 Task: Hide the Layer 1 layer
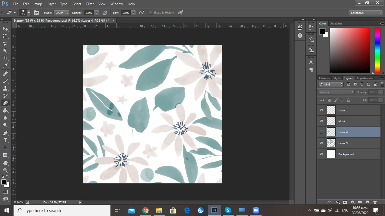[321, 110]
